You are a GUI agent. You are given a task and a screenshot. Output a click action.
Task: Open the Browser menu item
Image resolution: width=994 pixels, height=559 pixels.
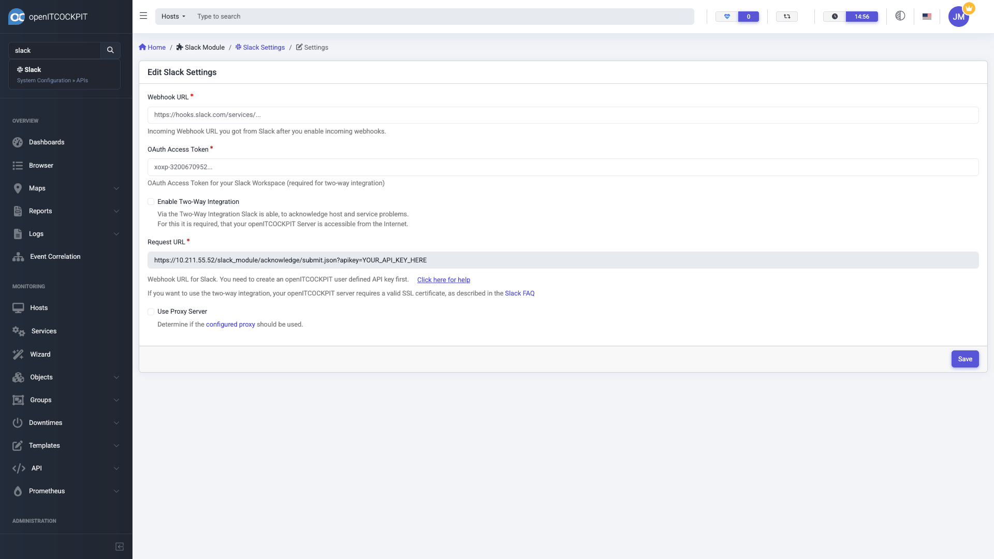(x=41, y=166)
